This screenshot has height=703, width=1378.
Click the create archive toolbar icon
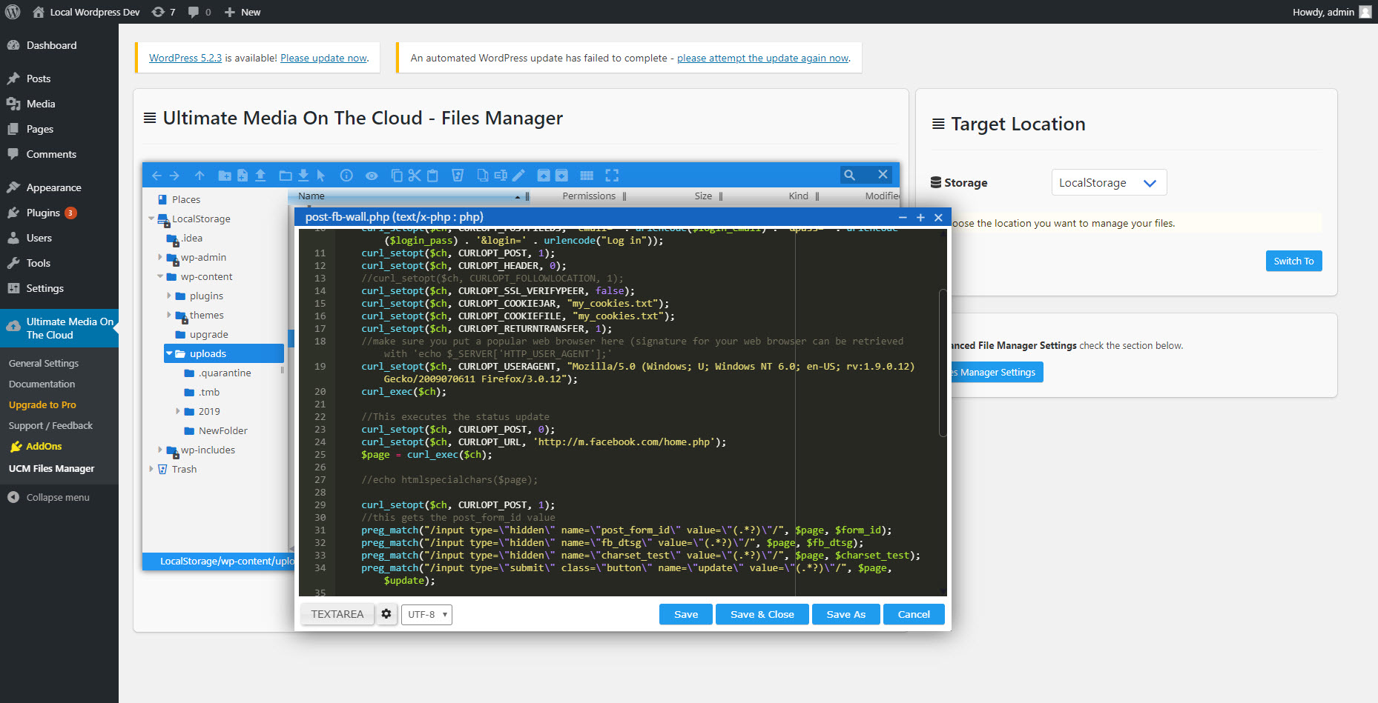(561, 176)
